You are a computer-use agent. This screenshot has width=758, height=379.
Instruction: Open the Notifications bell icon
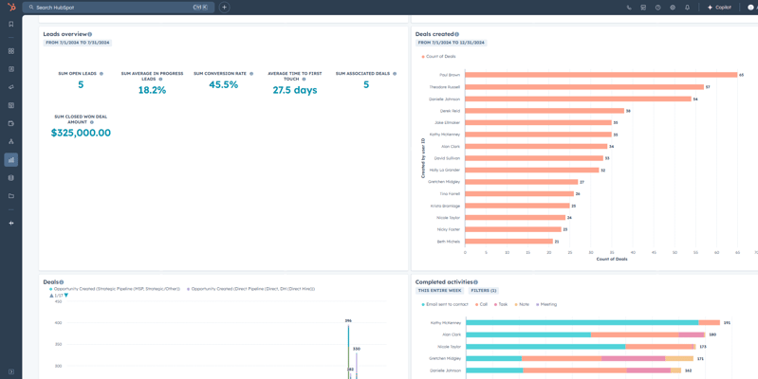[688, 8]
